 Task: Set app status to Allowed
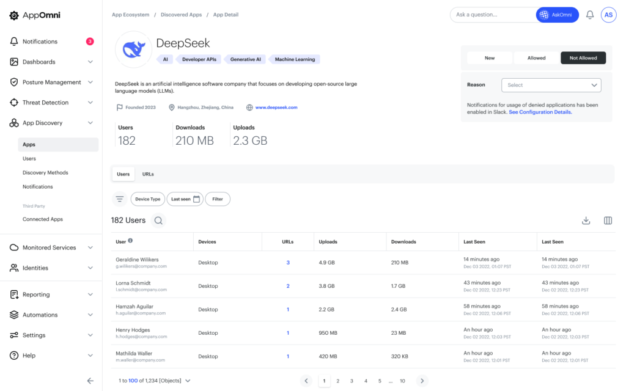(536, 58)
